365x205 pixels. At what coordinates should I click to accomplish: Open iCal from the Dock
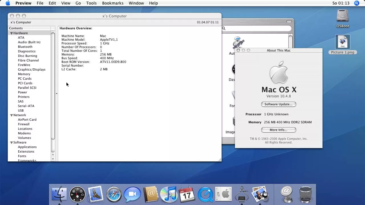tap(187, 194)
